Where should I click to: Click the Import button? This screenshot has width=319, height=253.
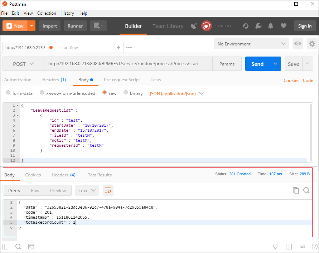tap(50, 26)
